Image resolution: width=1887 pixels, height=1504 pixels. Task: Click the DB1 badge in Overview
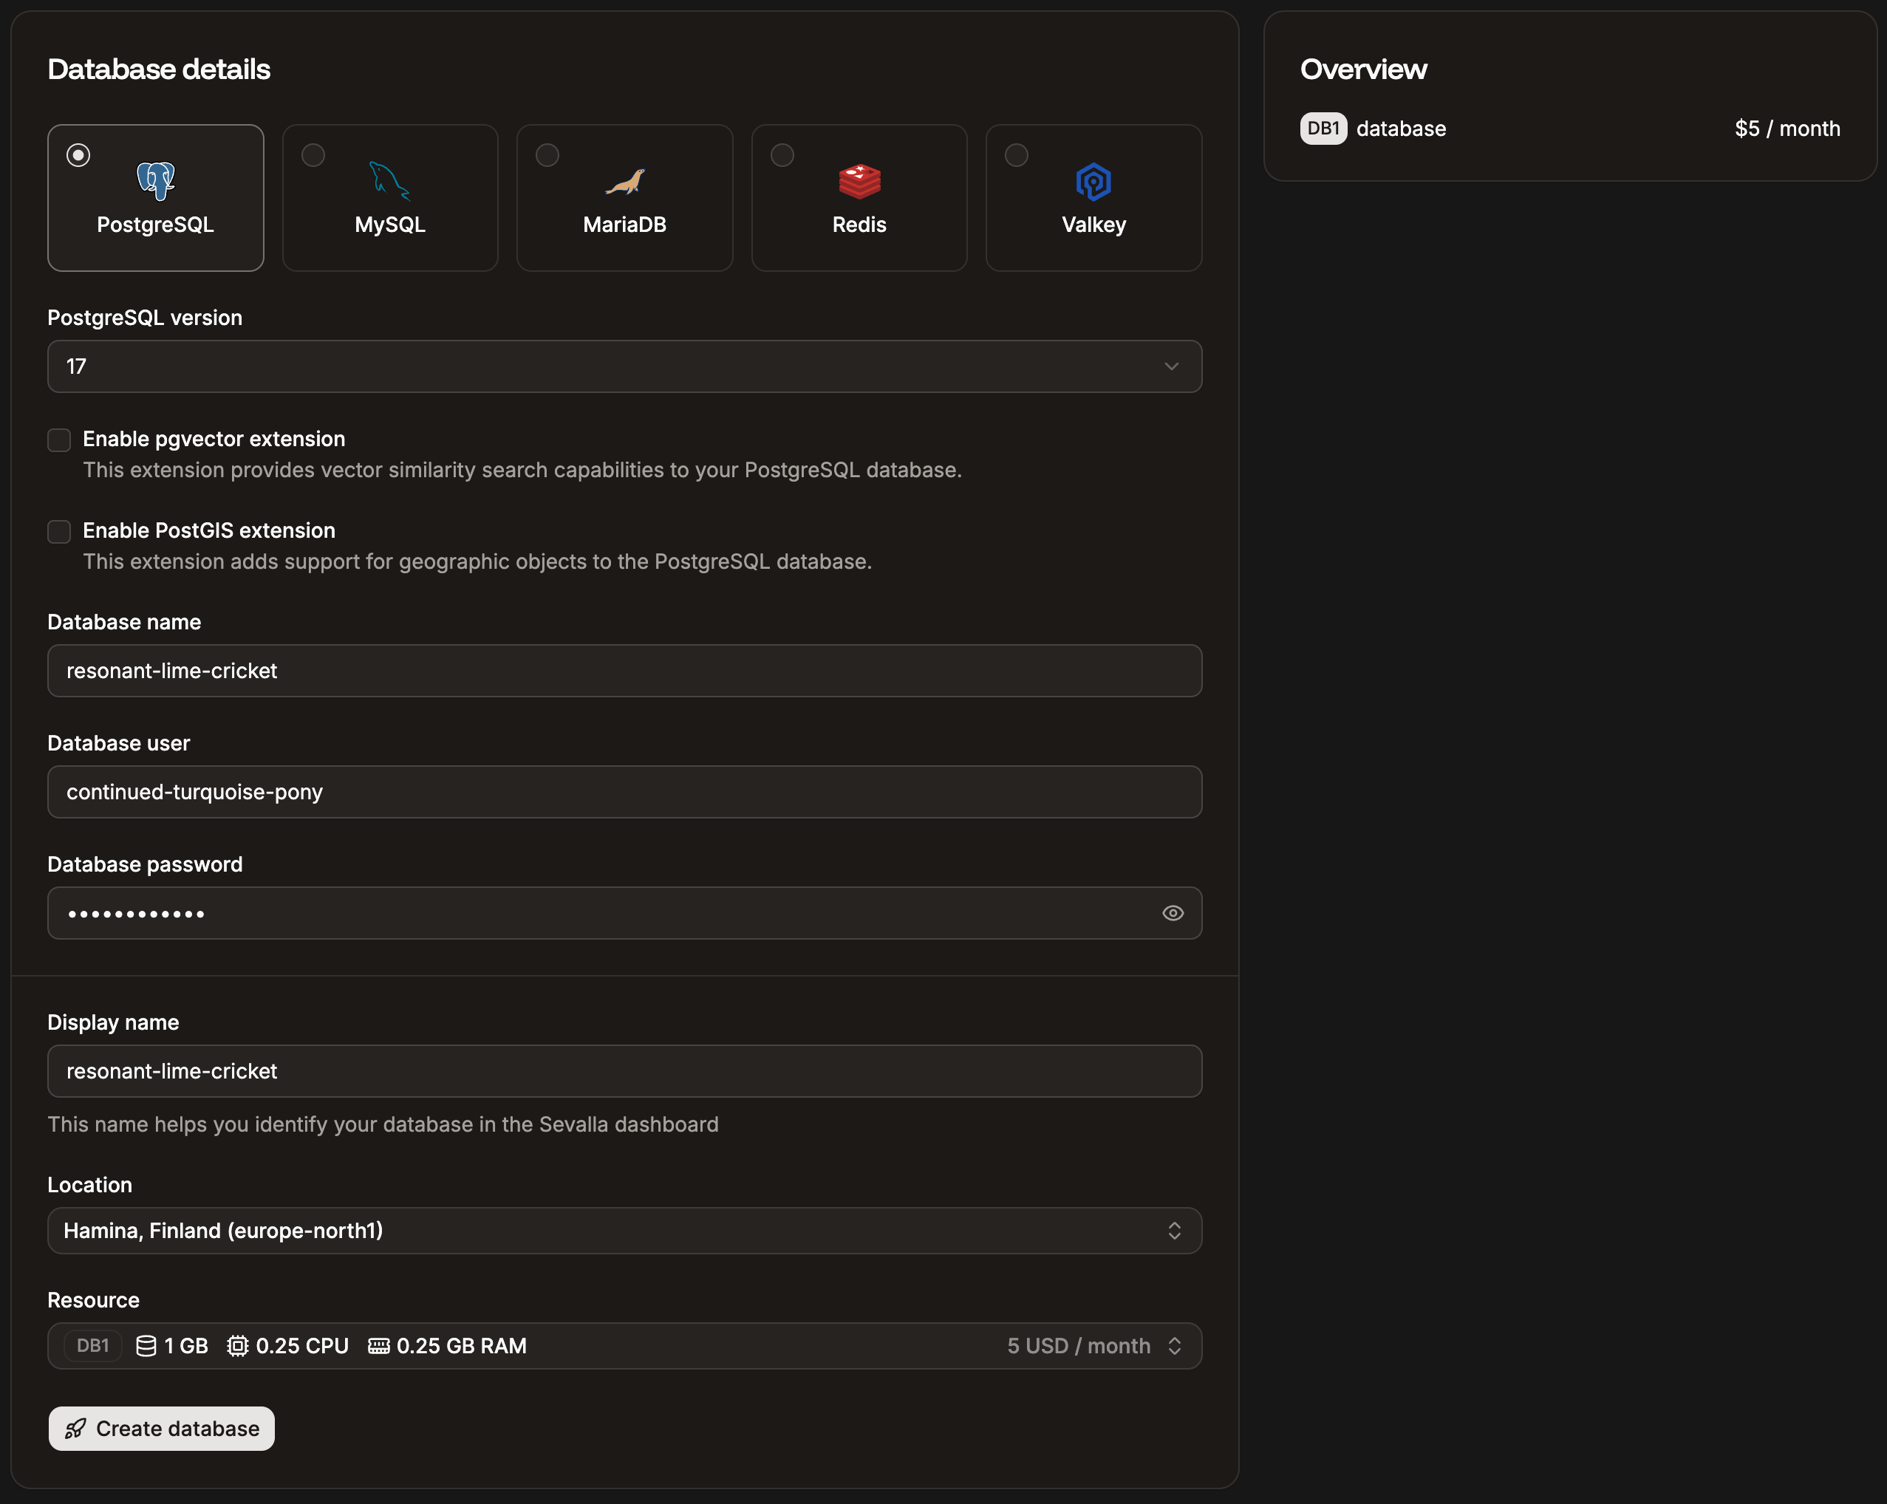1323,129
